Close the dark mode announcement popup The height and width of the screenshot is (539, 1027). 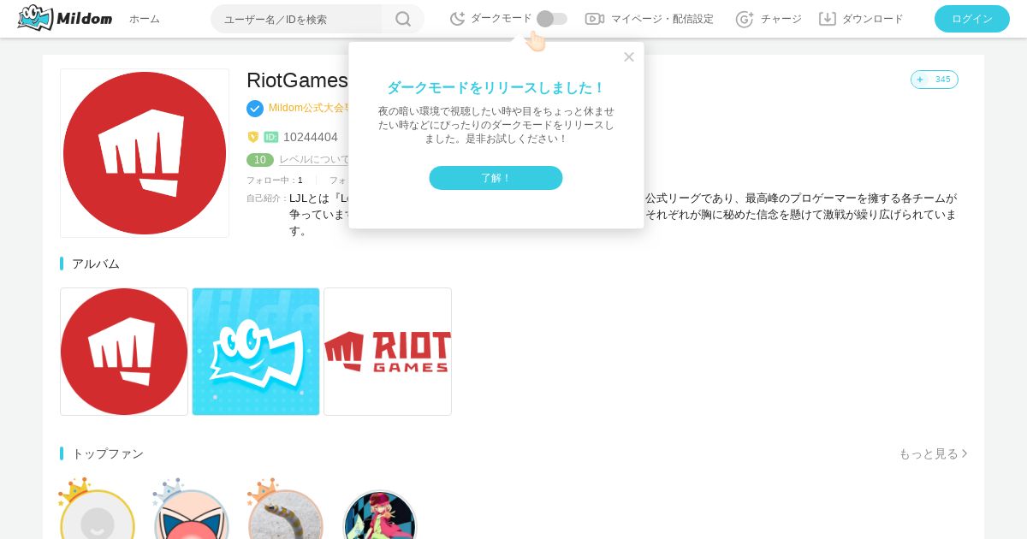coord(629,56)
